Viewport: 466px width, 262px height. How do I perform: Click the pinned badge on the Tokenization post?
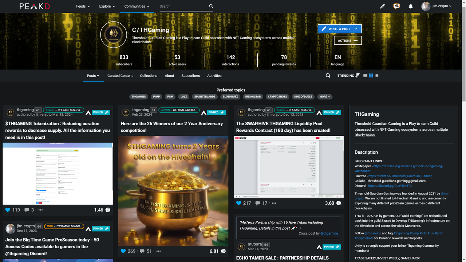click(101, 112)
